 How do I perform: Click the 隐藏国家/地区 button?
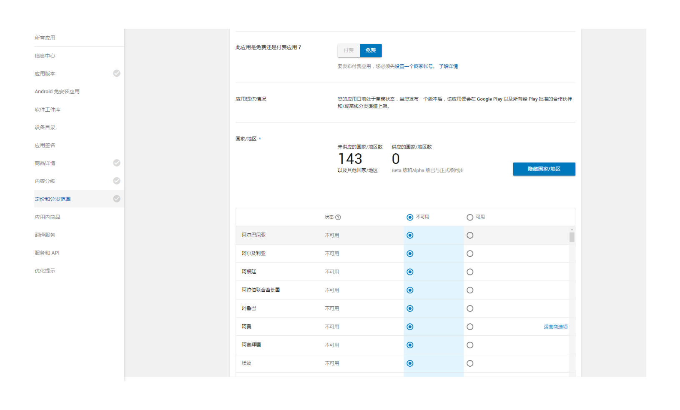click(544, 169)
